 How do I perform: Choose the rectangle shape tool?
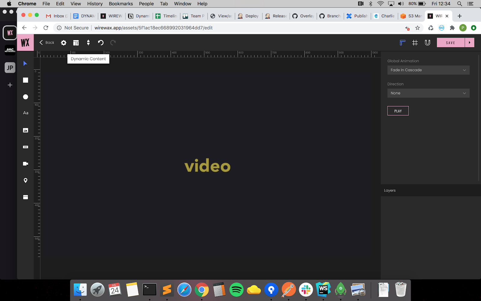[x=26, y=80]
